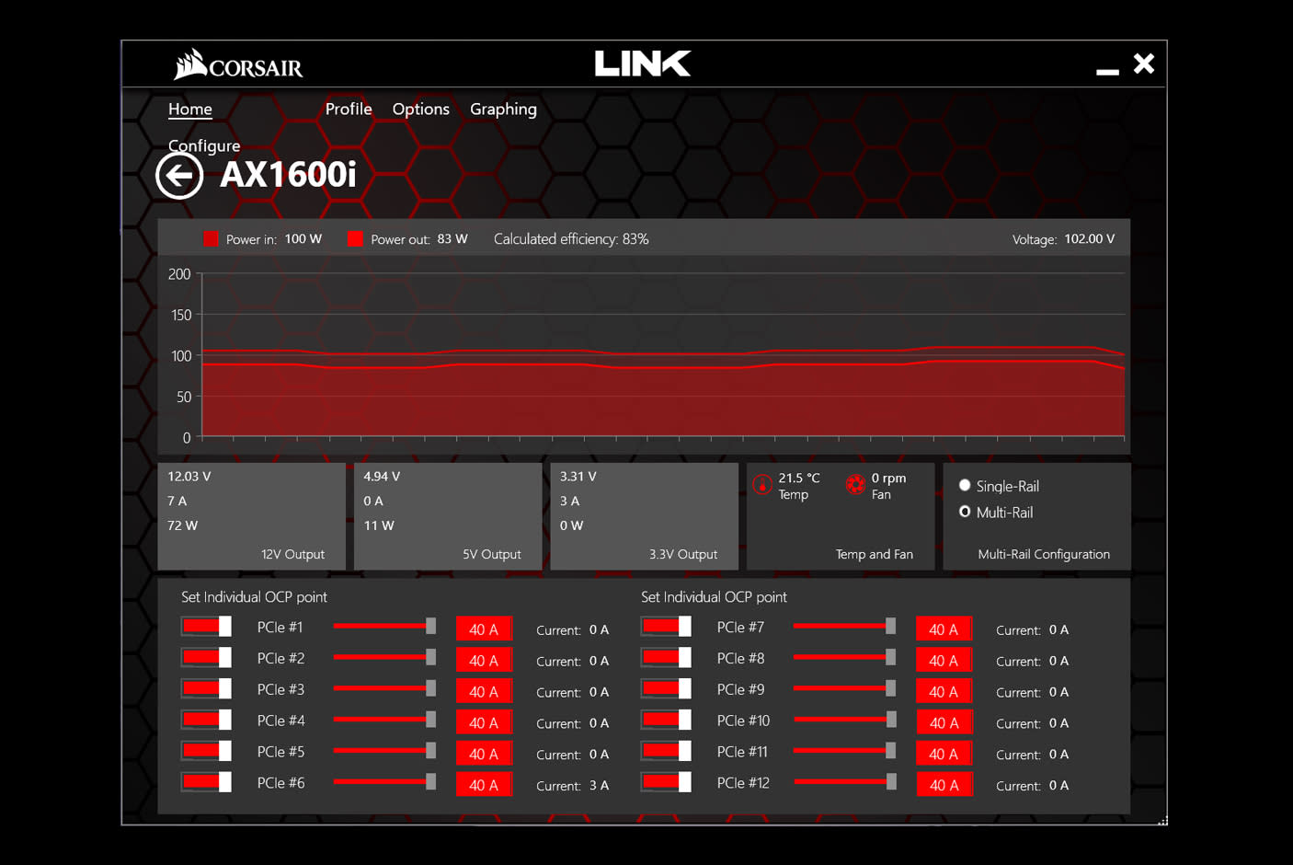This screenshot has height=865, width=1293.
Task: Click the red Power out legend square
Action: 355,239
